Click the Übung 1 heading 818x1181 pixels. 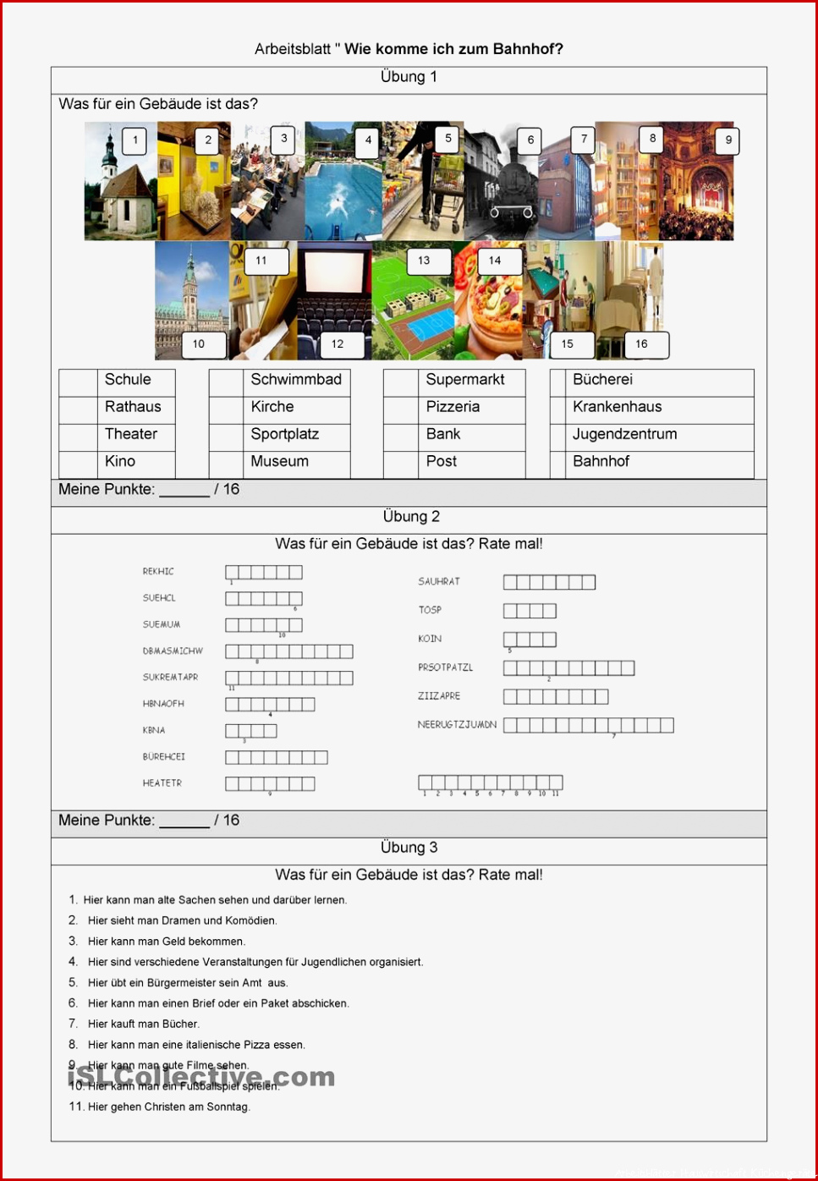coord(409,77)
